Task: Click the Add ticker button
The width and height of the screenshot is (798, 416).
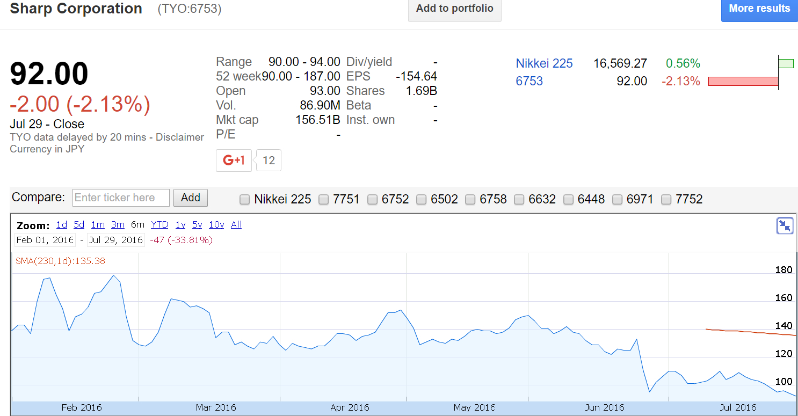Action: pyautogui.click(x=190, y=198)
